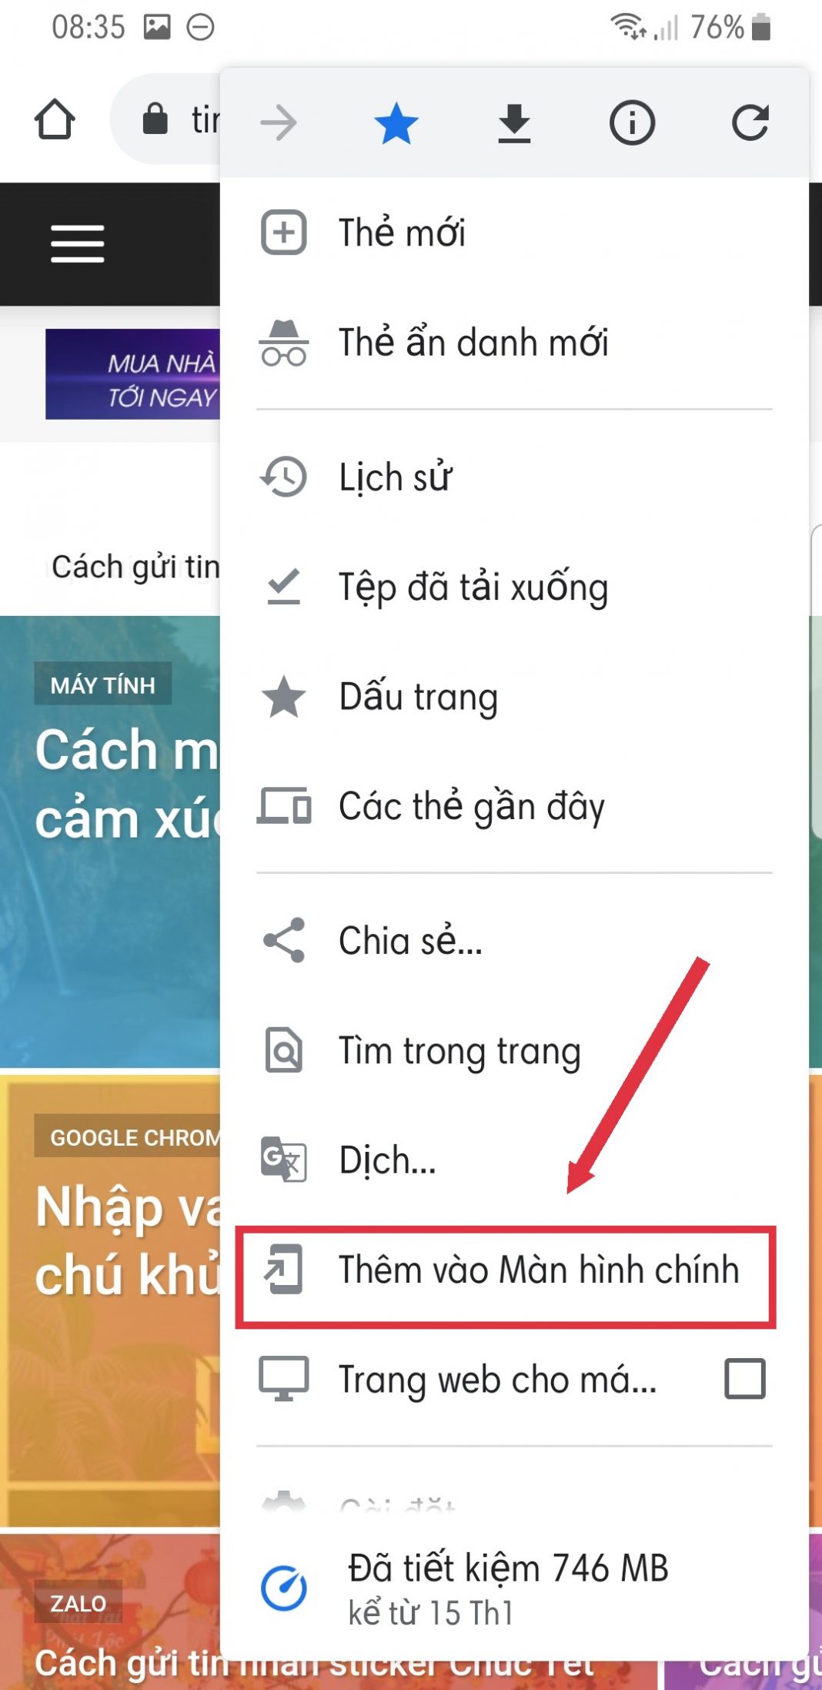Check the desktop site checkbox

[x=744, y=1379]
